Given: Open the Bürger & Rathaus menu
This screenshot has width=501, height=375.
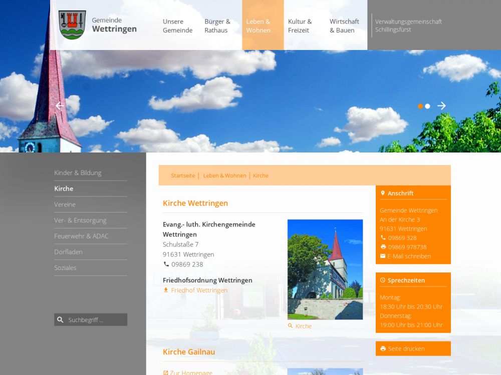Looking at the screenshot, I should 217,26.
